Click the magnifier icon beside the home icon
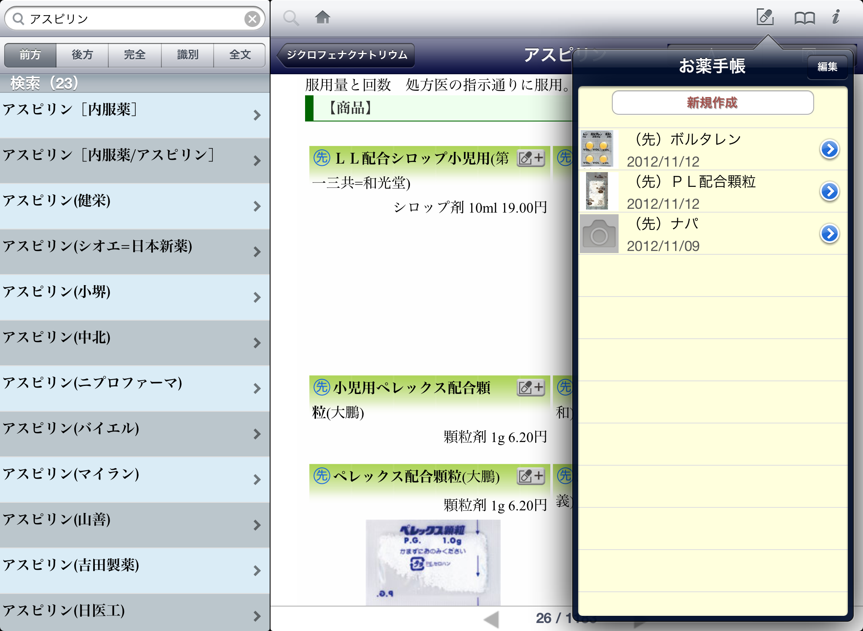The height and width of the screenshot is (631, 863). tap(291, 18)
